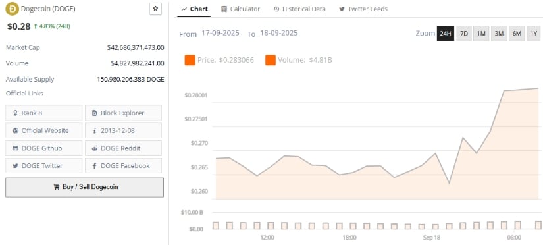Screen dimensions: 543x245
Task: Click the 12:00 time axis label
Action: click(267, 238)
